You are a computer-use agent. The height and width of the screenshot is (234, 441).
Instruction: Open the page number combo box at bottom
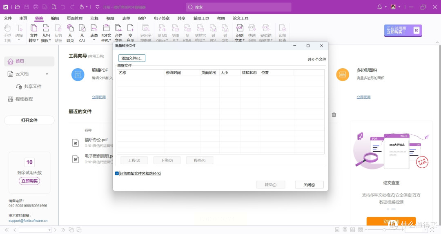(35, 230)
